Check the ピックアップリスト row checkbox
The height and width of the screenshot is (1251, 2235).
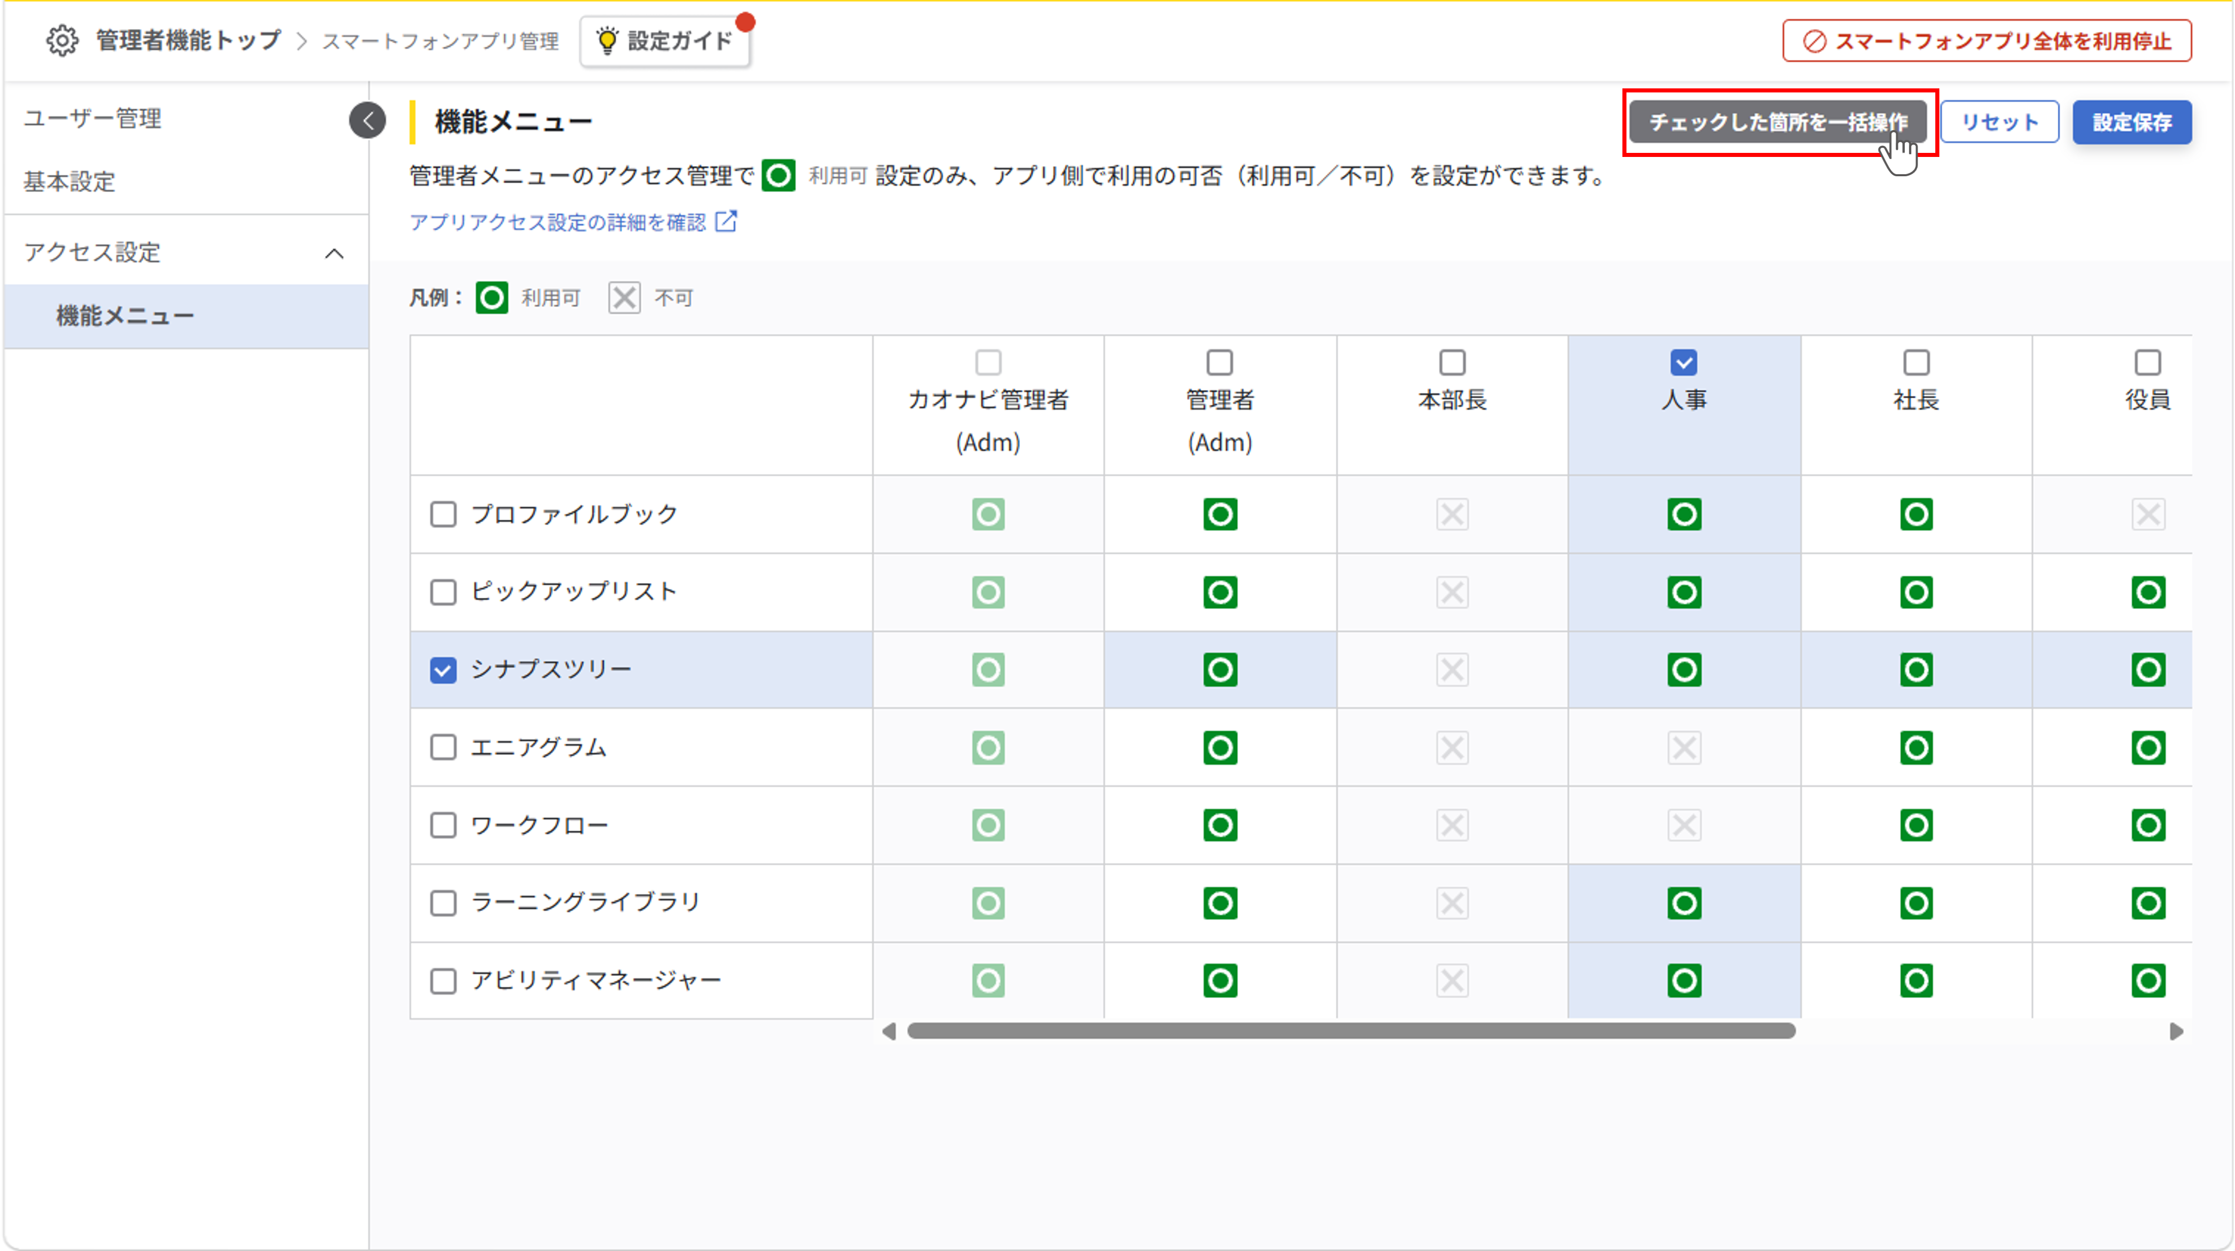tap(443, 593)
